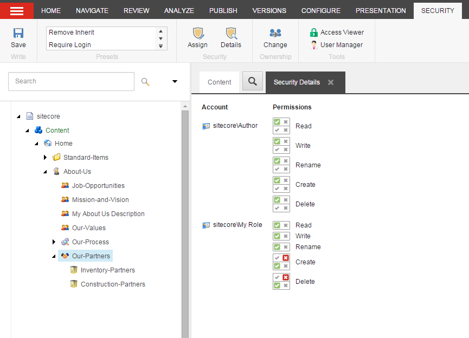Screen dimensions: 469x338
Task: Open the CONFIGURE ribbon tab
Action: 320,11
